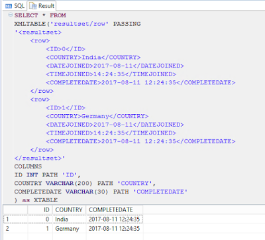Place cursor on the SELECT keyword
The image size is (265, 240).
pos(26,15)
